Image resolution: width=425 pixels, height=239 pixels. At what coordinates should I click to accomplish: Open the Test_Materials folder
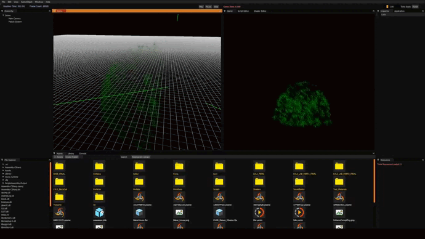[x=339, y=182]
